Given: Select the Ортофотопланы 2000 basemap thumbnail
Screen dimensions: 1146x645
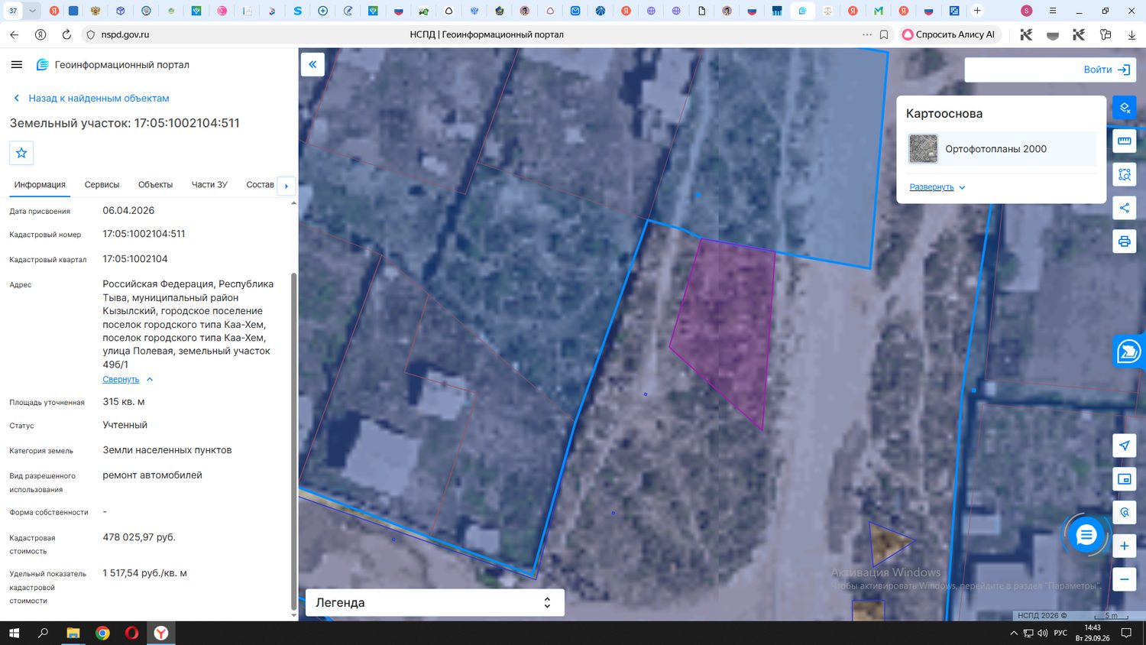Looking at the screenshot, I should coord(923,149).
